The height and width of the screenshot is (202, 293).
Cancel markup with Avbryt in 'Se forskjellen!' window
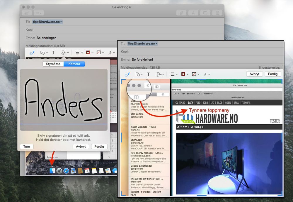pyautogui.click(x=254, y=74)
